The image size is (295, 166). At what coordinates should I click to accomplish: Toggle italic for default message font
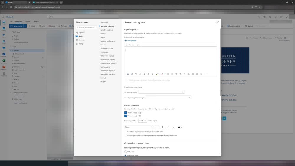point(168,127)
